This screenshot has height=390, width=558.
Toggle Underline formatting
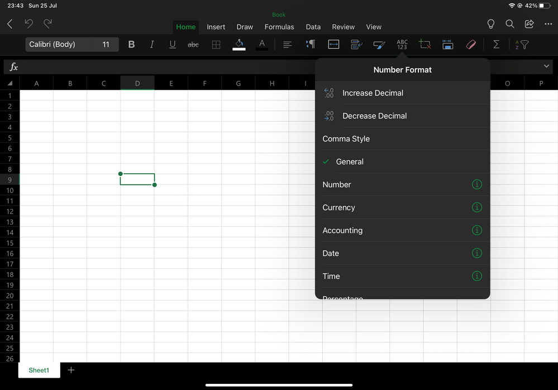point(173,45)
